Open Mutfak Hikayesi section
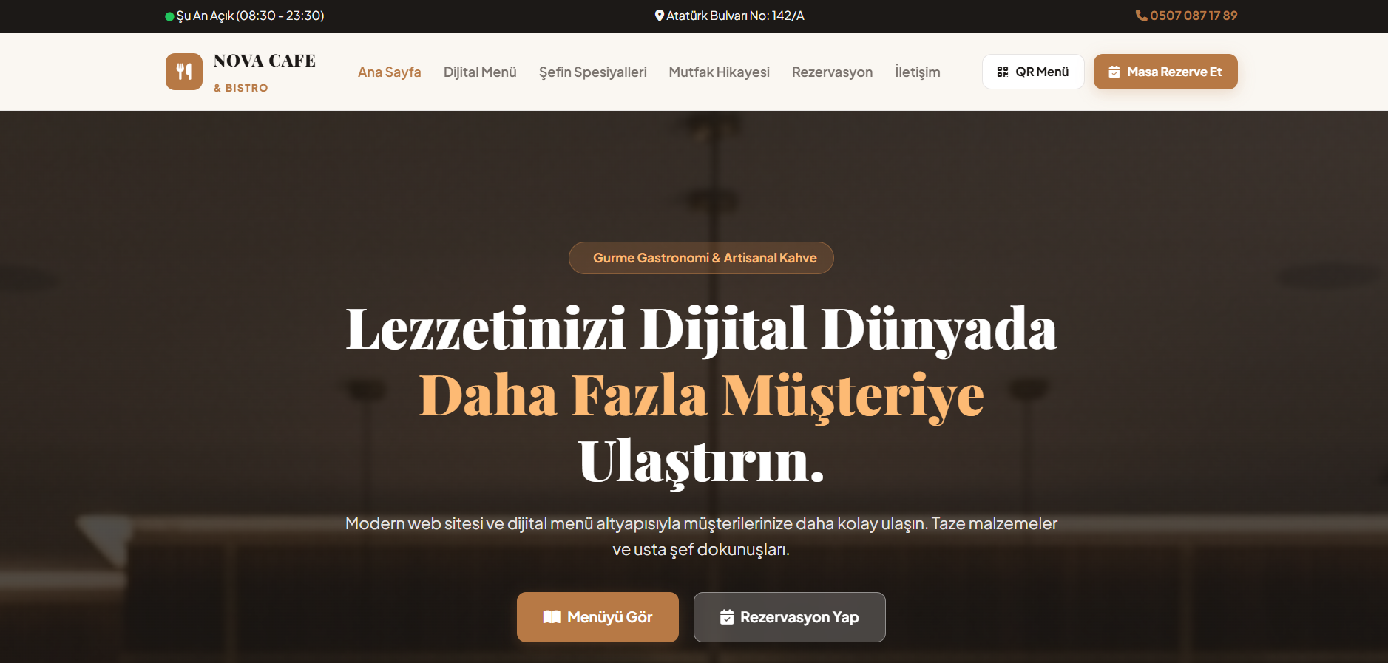1388x663 pixels. pos(720,72)
